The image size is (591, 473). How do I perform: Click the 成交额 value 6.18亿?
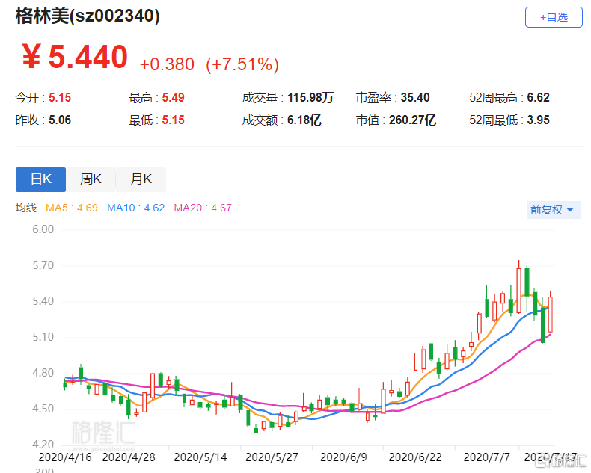pyautogui.click(x=304, y=120)
